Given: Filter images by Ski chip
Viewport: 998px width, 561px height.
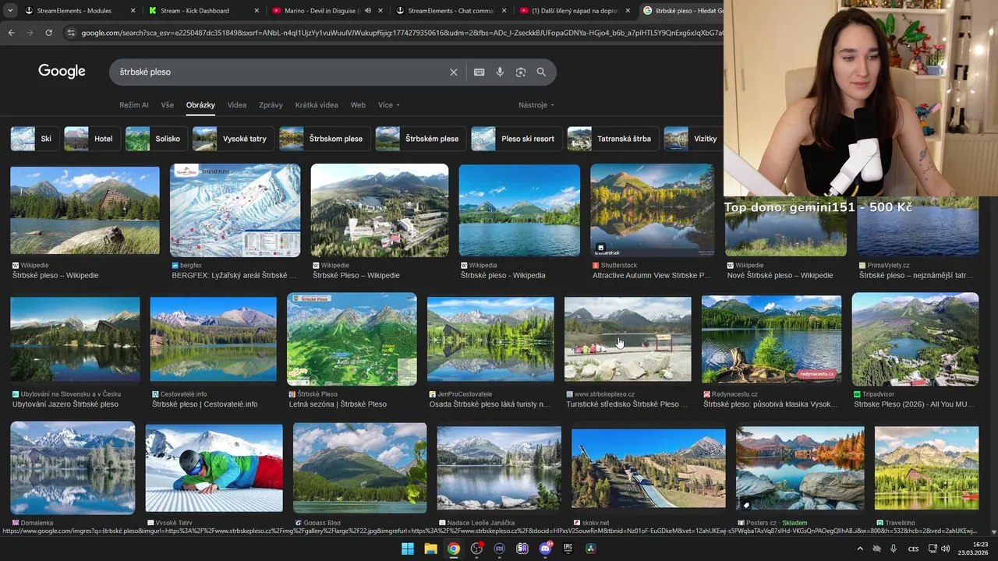Looking at the screenshot, I should click(34, 139).
